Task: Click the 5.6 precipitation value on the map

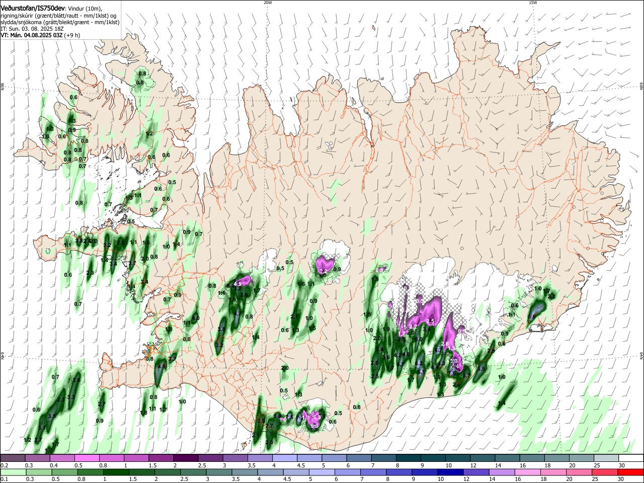Action: (532, 316)
